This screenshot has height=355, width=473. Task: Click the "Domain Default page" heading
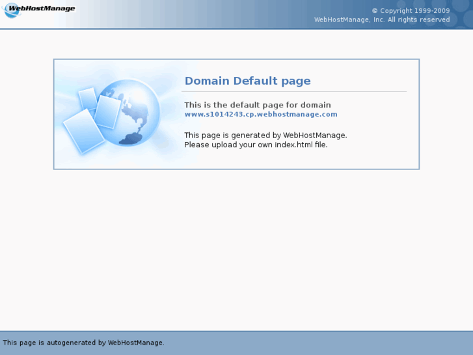(248, 81)
